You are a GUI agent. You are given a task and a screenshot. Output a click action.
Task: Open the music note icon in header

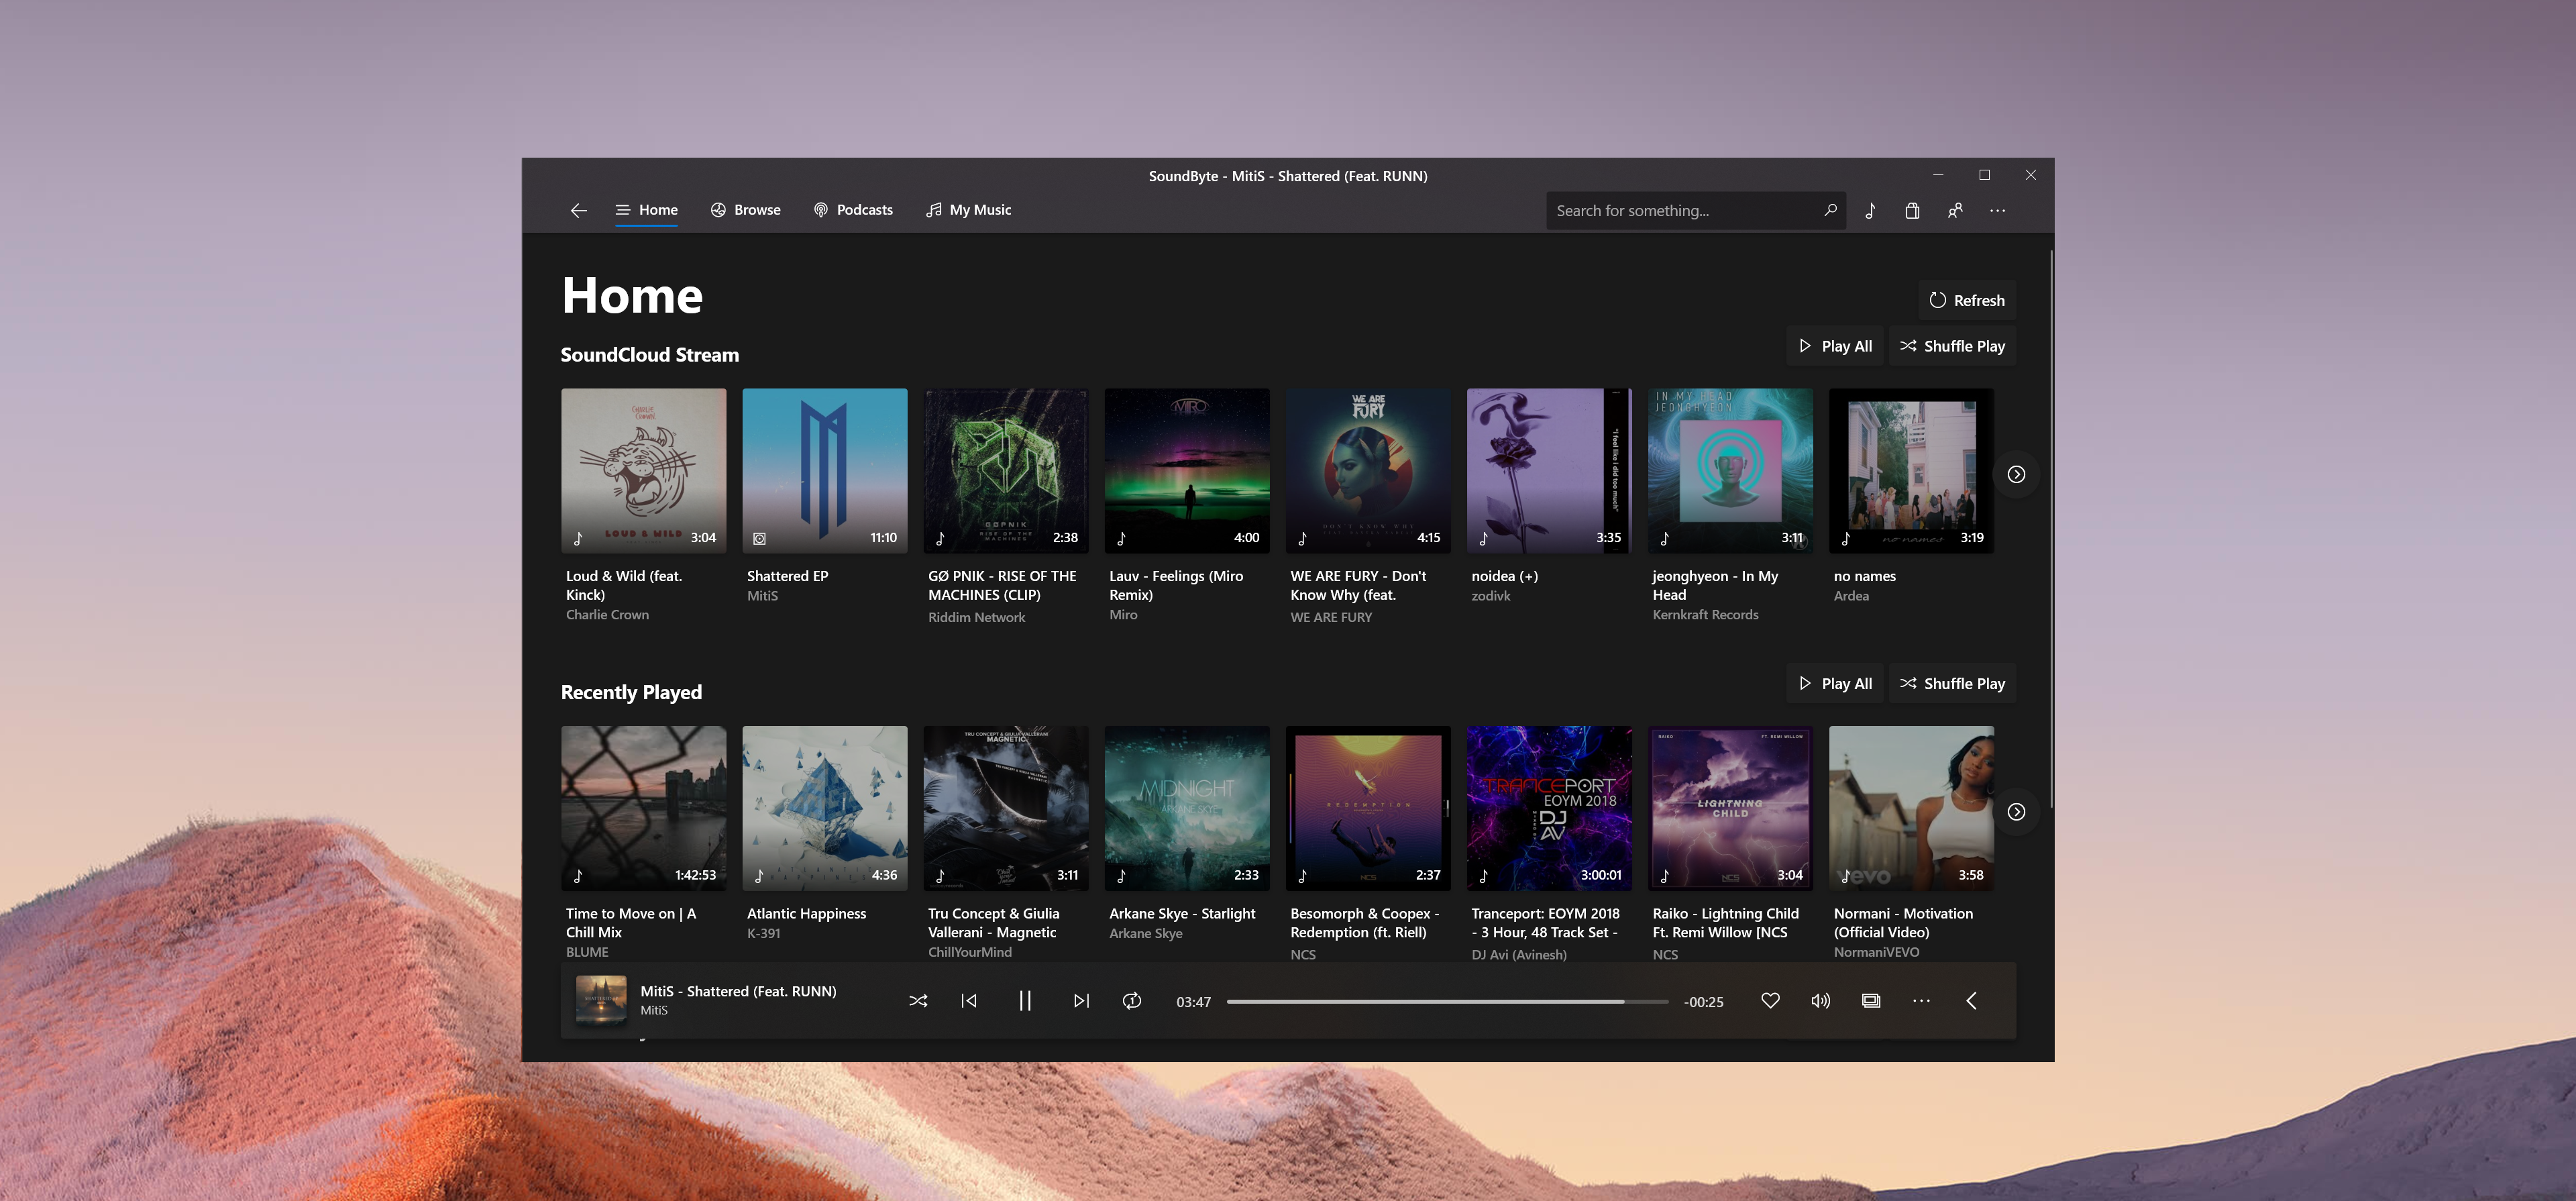[x=1870, y=211]
